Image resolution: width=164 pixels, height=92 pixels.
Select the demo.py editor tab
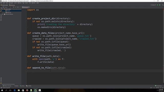click(x=26, y=7)
